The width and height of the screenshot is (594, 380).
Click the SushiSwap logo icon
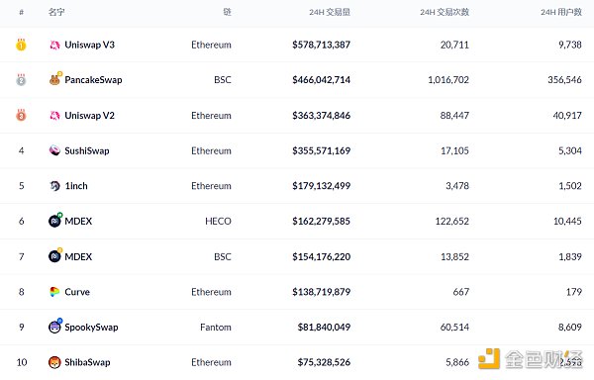(x=54, y=150)
